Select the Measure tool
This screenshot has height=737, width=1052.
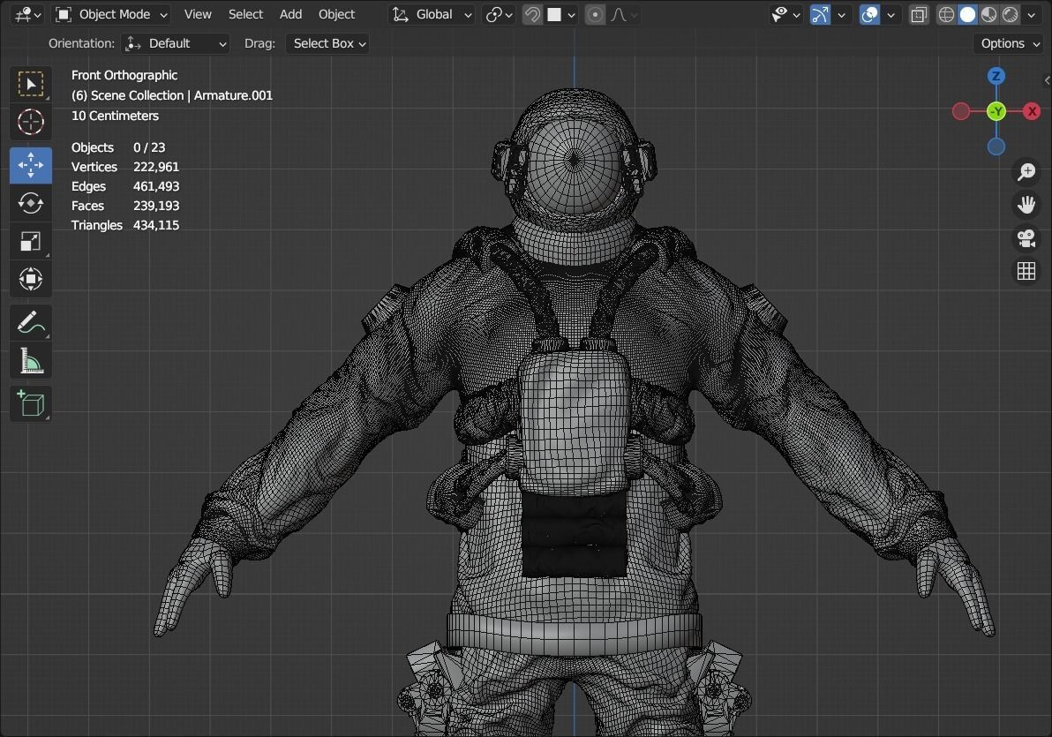click(x=31, y=361)
